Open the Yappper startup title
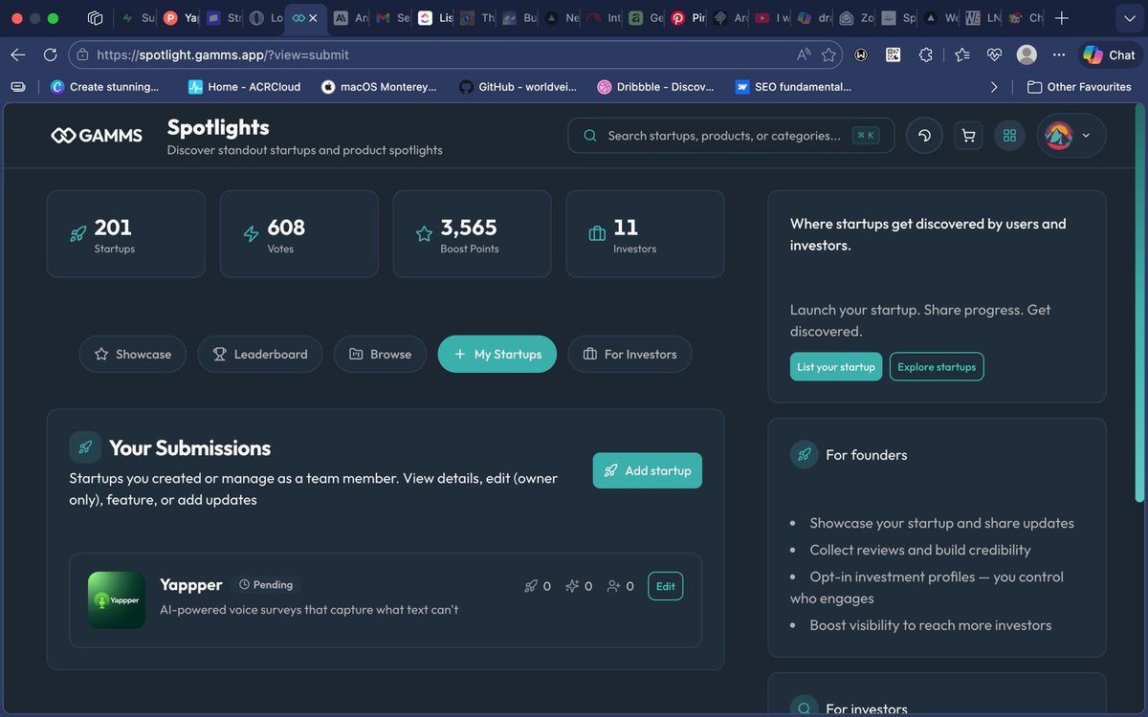This screenshot has height=717, width=1148. pyautogui.click(x=191, y=584)
